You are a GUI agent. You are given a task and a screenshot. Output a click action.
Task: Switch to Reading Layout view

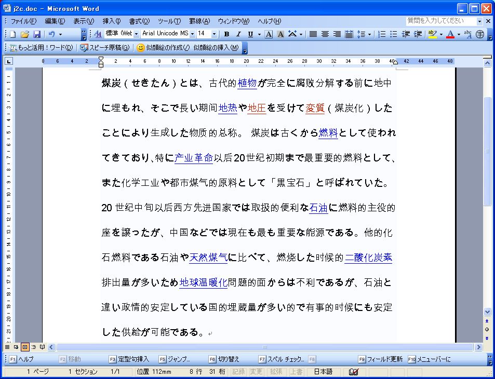(x=42, y=347)
